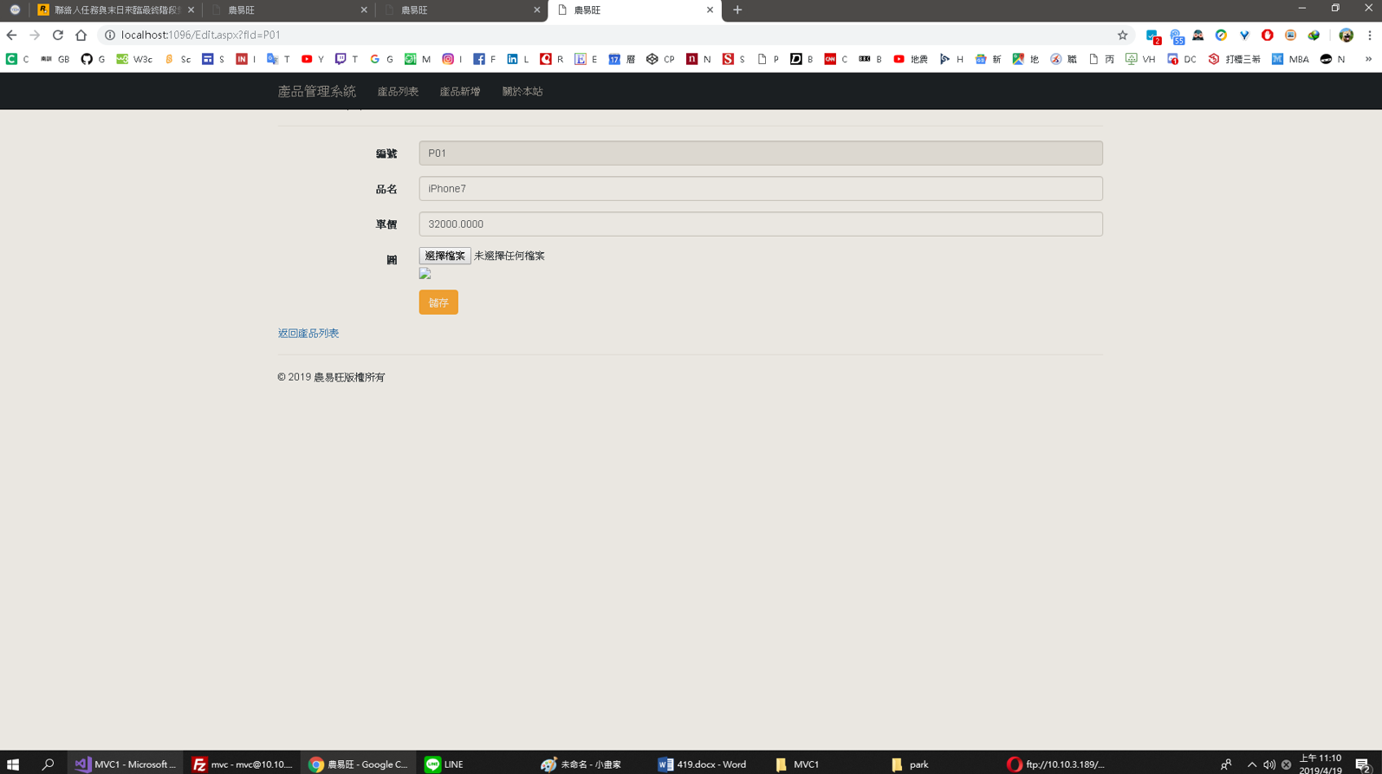Open Windows taskbar search
Image resolution: width=1382 pixels, height=774 pixels.
48,764
